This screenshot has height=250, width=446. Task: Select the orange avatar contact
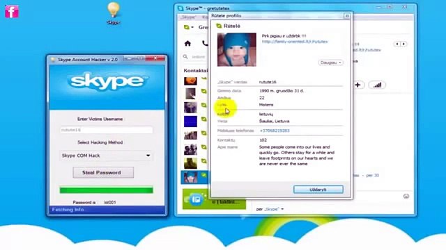click(x=190, y=81)
